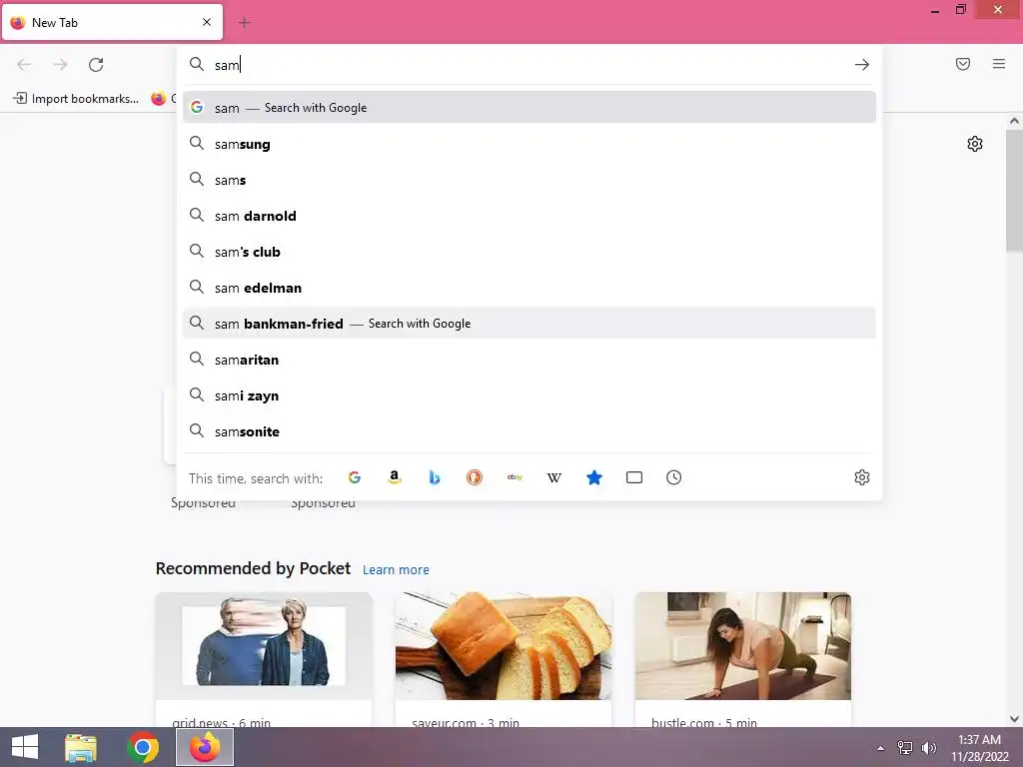Search this time with Amazon icon
This screenshot has width=1023, height=767.
pyautogui.click(x=394, y=477)
